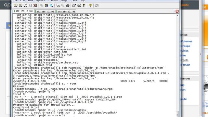Click the 'CVUQDISK_GRP=oinstall; export' command line
The width and height of the screenshot is (208, 117).
coord(64,99)
